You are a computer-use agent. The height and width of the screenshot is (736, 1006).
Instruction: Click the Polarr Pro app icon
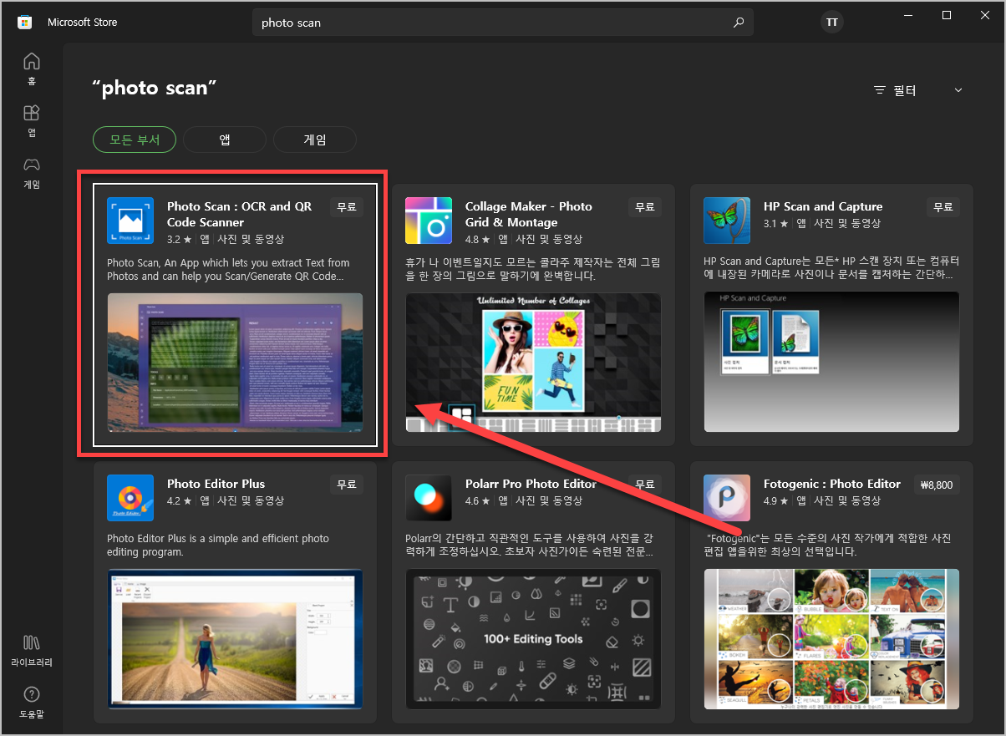(x=429, y=498)
